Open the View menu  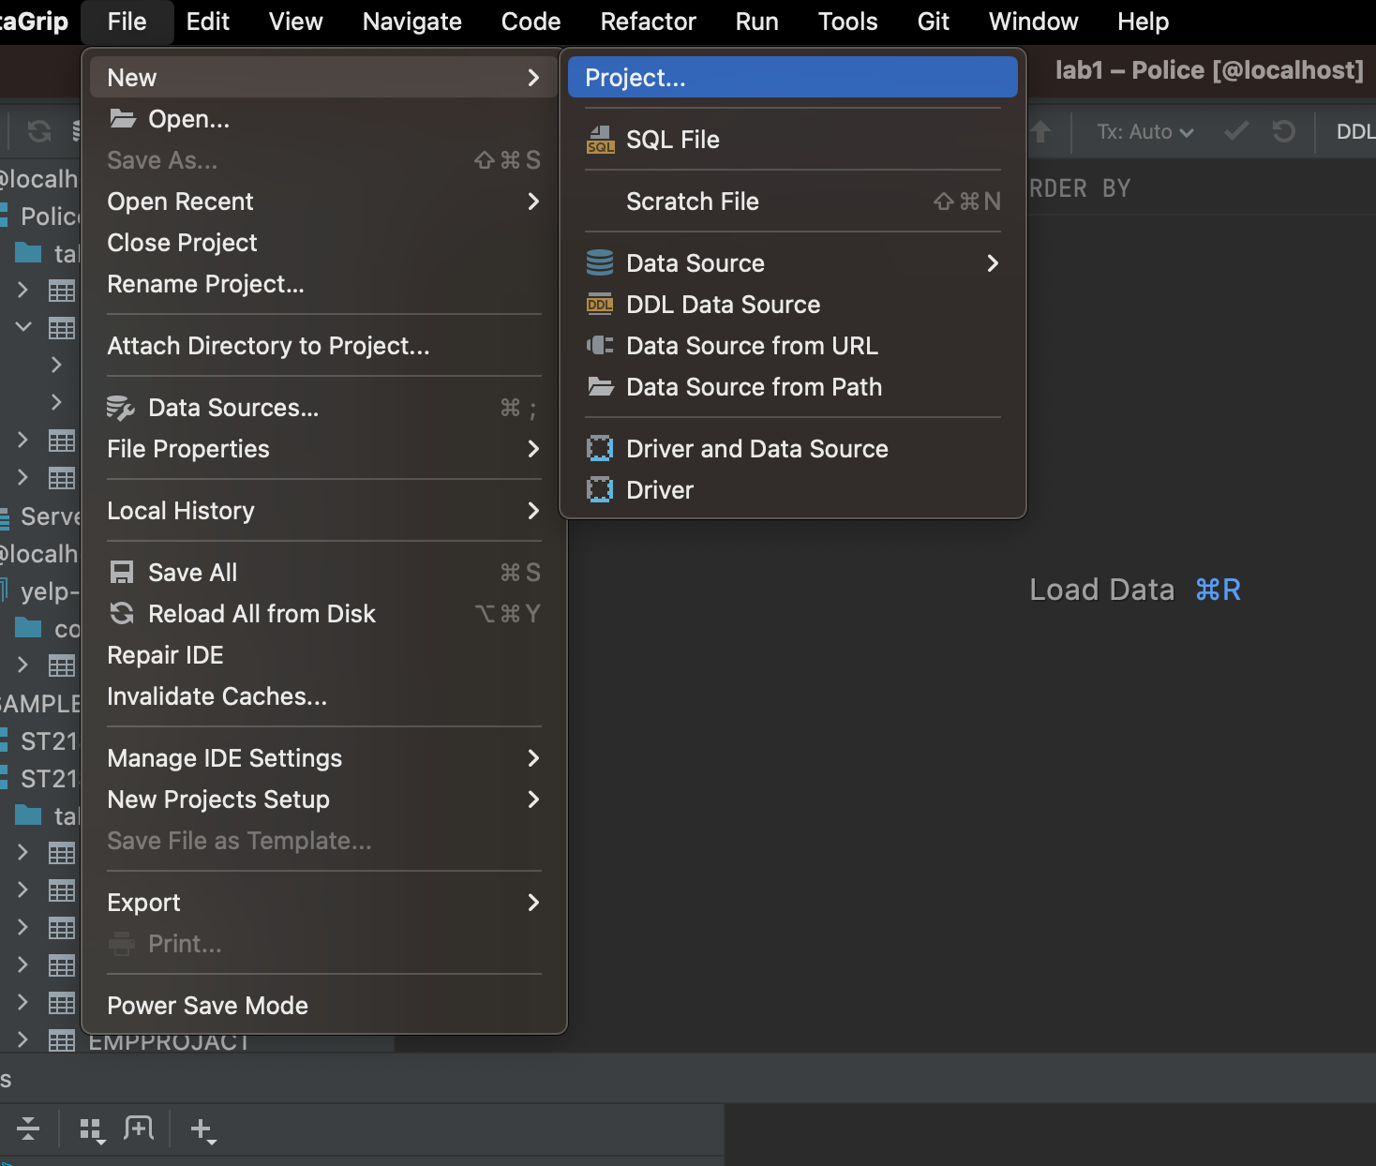coord(295,22)
